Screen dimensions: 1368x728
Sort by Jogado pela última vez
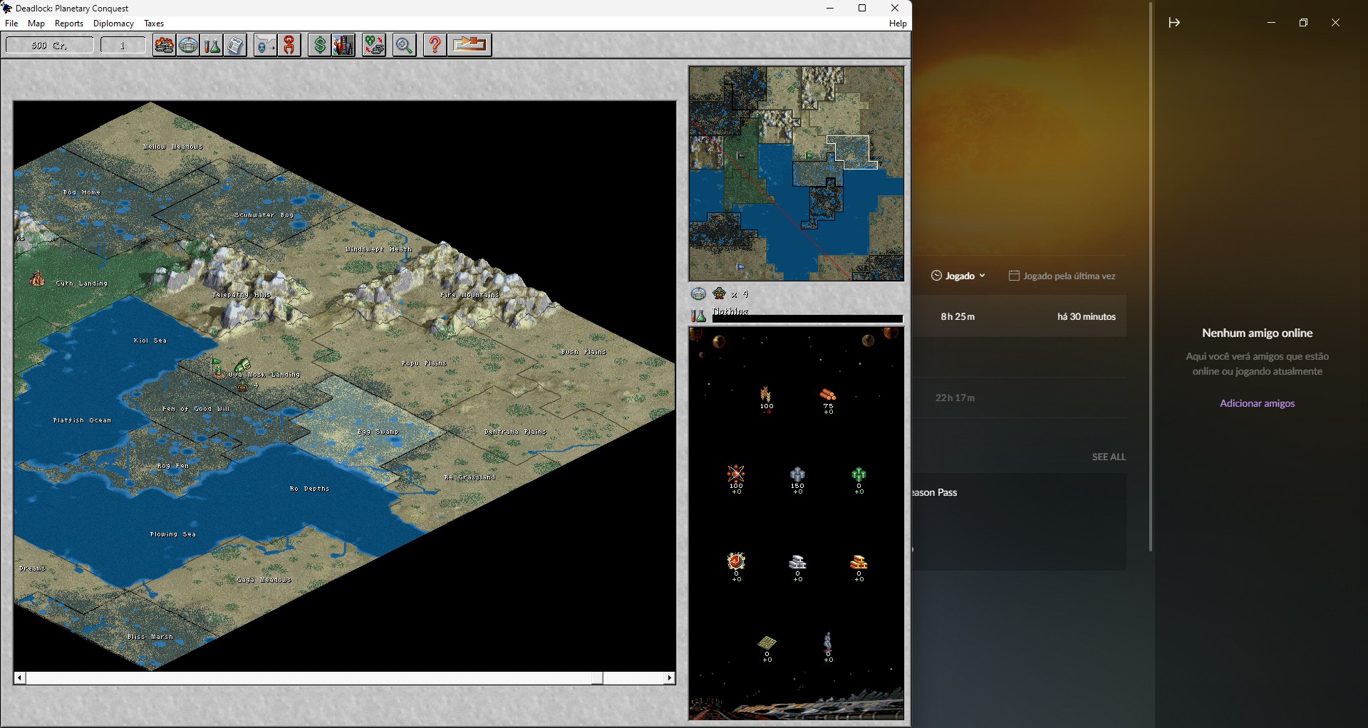1062,276
